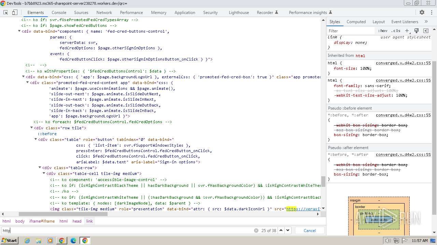Select the iframe#iframe breadcrumb
The image size is (437, 245).
coord(42,221)
